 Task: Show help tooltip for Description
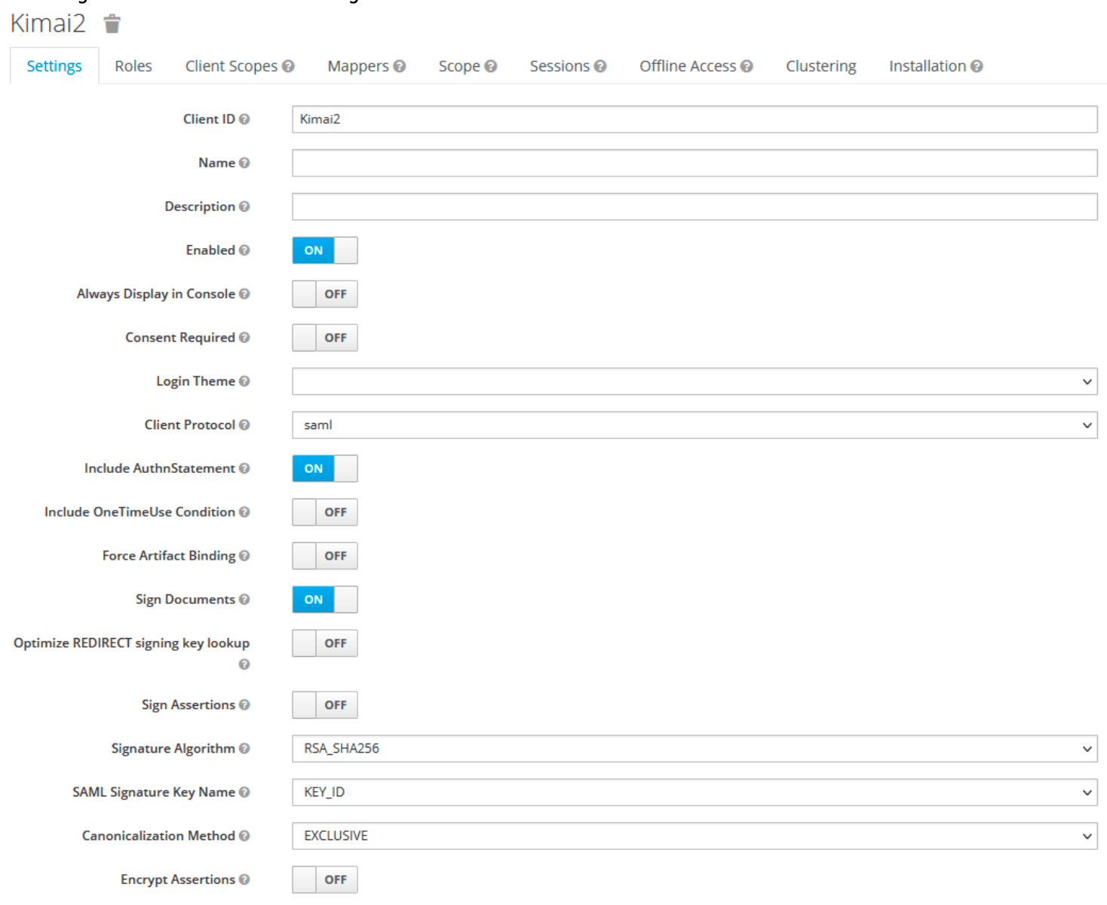(x=244, y=207)
